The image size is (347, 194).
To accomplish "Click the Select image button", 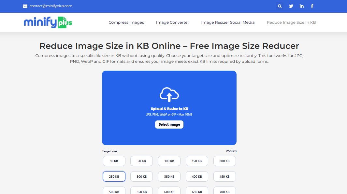I will tap(169, 124).
